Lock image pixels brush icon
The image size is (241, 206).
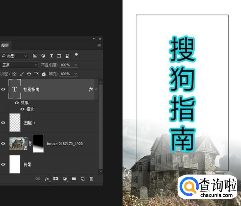[22, 74]
